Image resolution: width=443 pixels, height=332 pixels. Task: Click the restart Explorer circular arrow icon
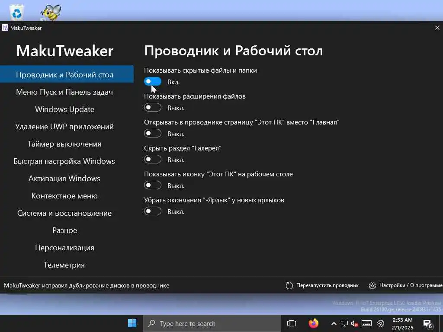[289, 285]
